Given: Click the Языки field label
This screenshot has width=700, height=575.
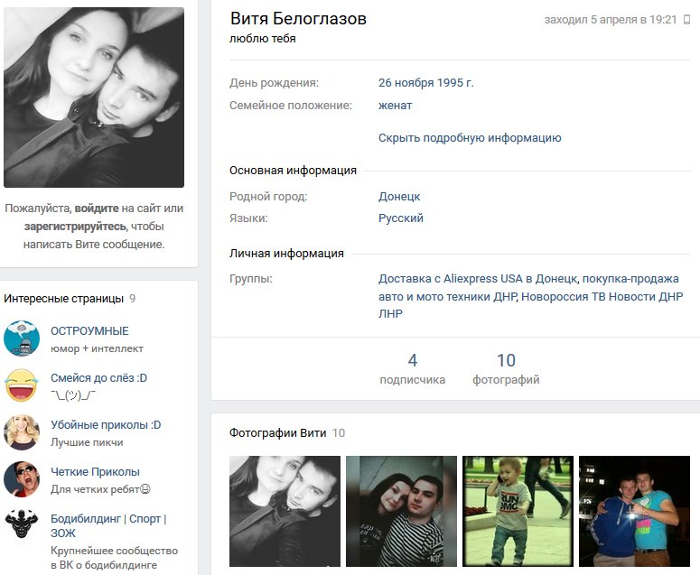Looking at the screenshot, I should click(248, 218).
